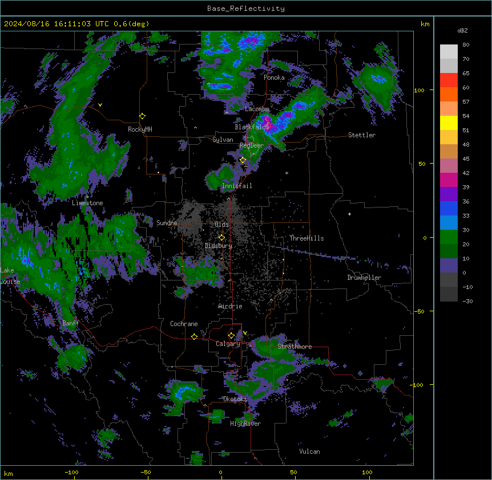The image size is (492, 480).
Task: Click the Drumheller town label
Action: click(x=364, y=278)
